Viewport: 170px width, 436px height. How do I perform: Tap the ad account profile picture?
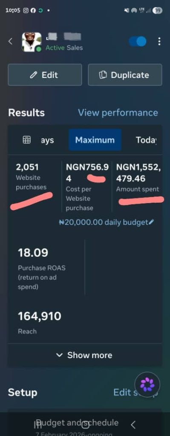click(32, 42)
